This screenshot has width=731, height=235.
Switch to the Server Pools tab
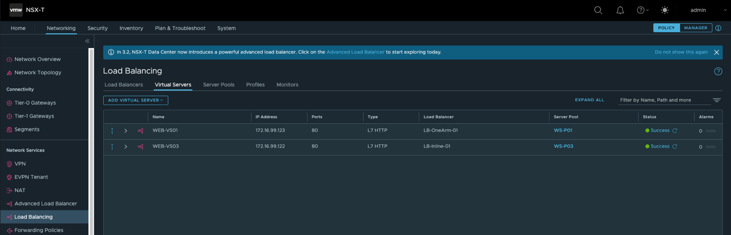(x=219, y=85)
